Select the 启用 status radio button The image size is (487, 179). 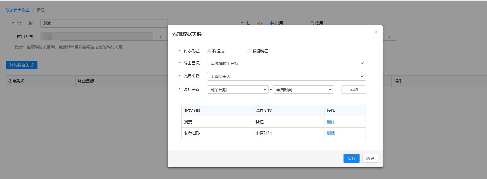pos(272,23)
